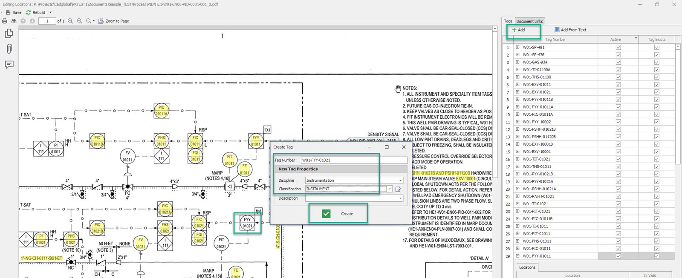Zoom out with the minus magnifier

pos(70,21)
